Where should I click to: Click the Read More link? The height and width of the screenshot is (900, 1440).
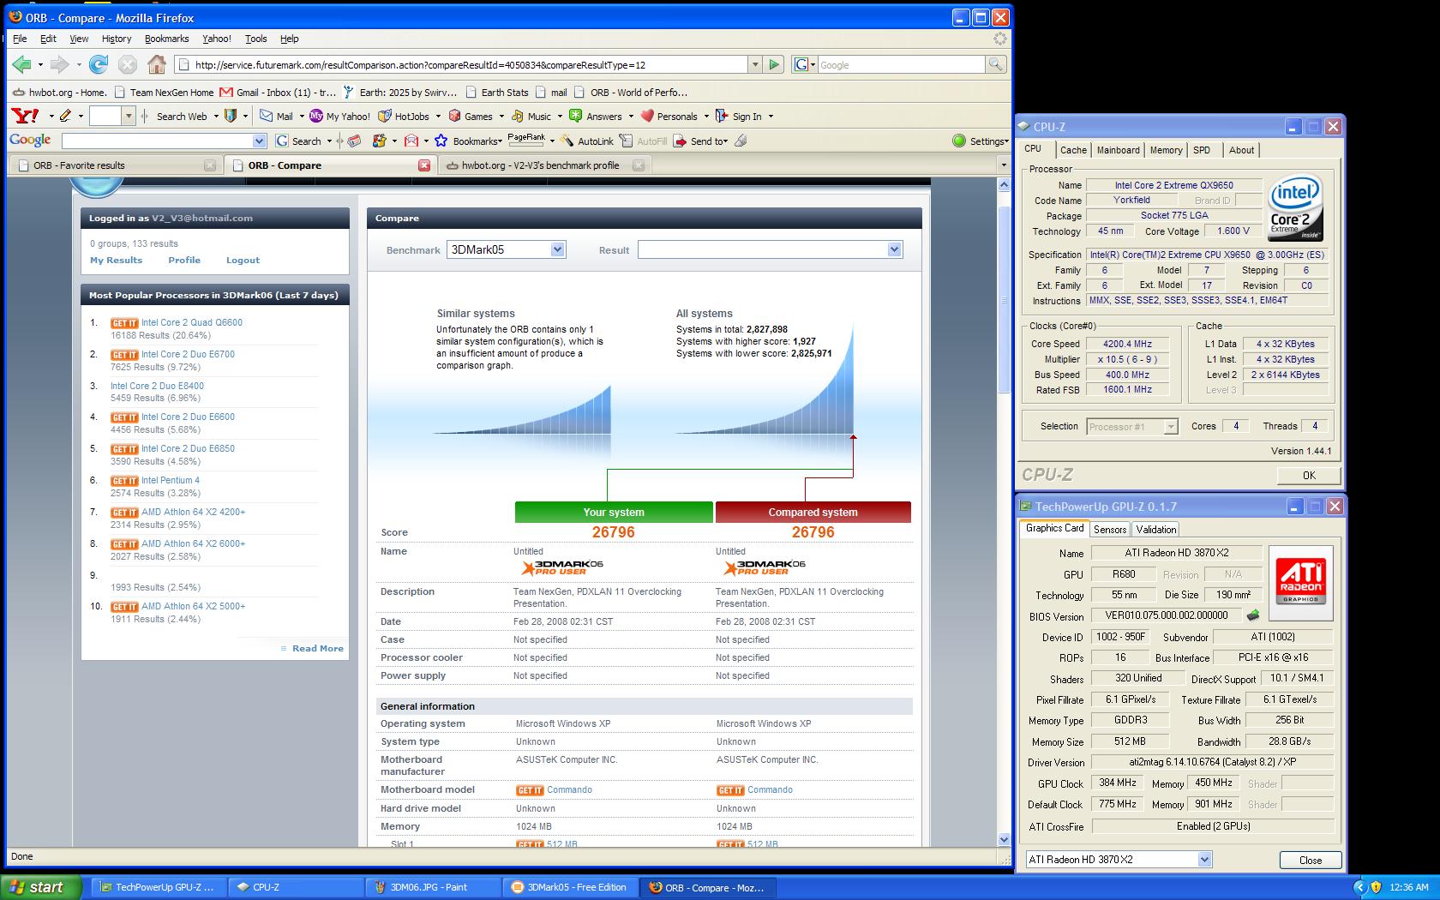[317, 648]
